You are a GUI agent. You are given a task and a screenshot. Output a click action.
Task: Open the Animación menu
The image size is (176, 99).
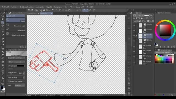coord(40,7)
